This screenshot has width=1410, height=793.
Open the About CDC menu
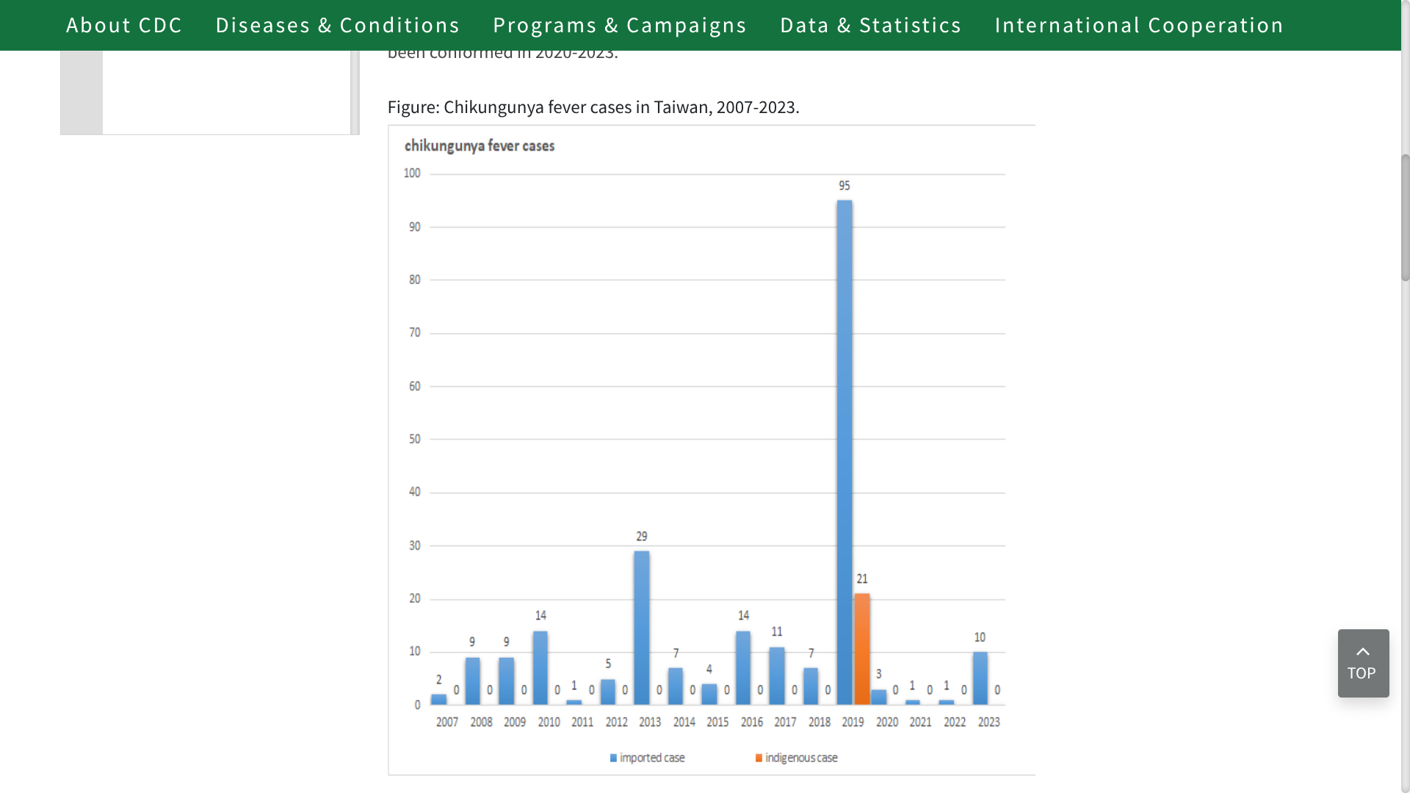[x=123, y=25]
